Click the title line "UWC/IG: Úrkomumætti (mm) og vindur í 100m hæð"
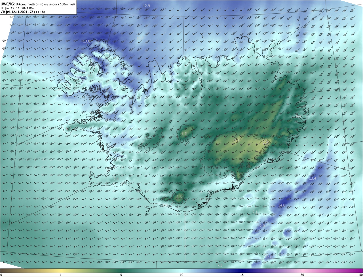The image size is (363, 277). (38, 4)
